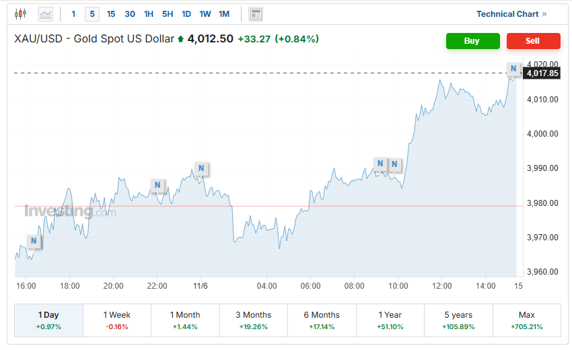Choose the 1H interval
Image resolution: width=572 pixels, height=350 pixels.
pos(149,14)
